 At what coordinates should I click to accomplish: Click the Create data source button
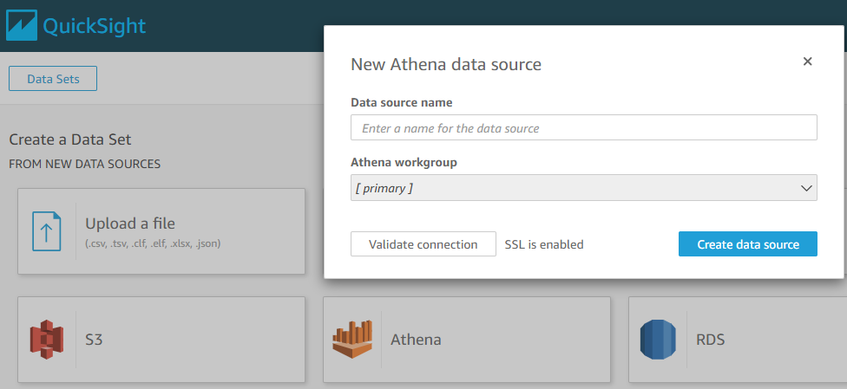[748, 244]
